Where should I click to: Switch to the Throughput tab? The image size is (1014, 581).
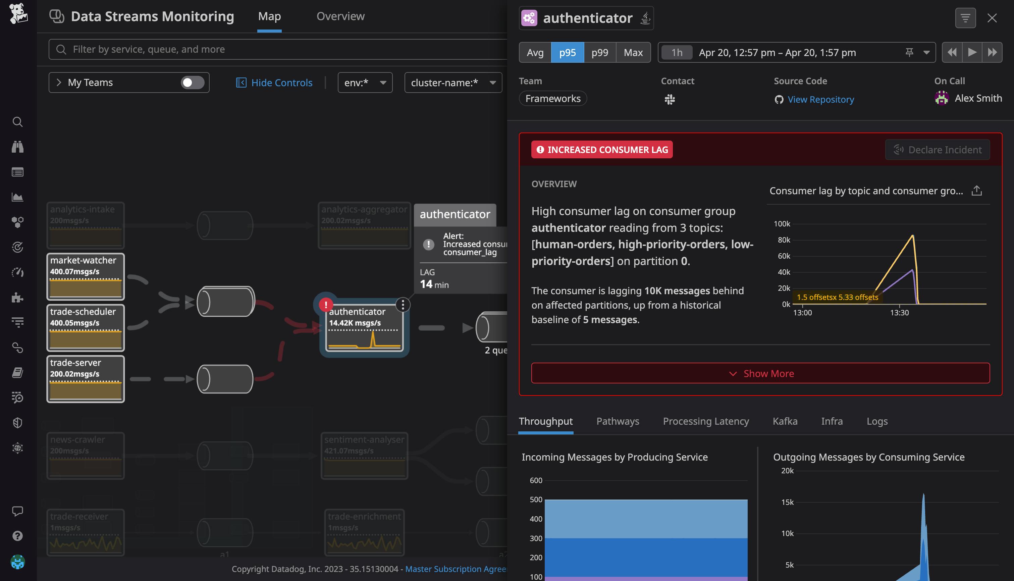pos(546,421)
